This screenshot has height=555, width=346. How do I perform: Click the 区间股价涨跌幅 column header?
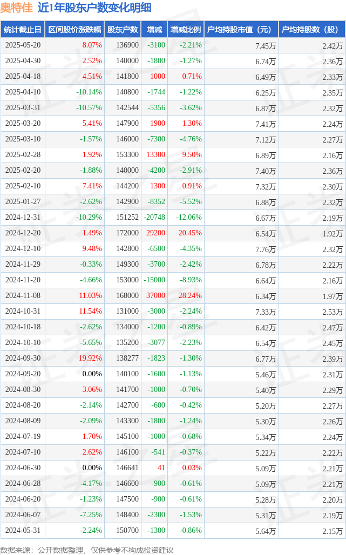(x=74, y=30)
